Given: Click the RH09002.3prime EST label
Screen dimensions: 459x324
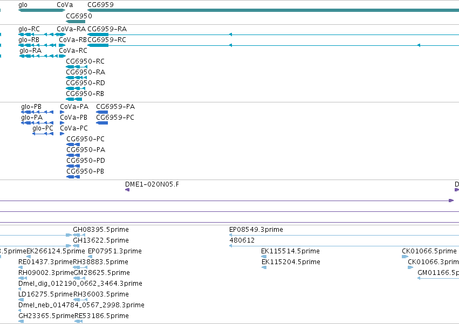Looking at the screenshot, I should [46, 273].
